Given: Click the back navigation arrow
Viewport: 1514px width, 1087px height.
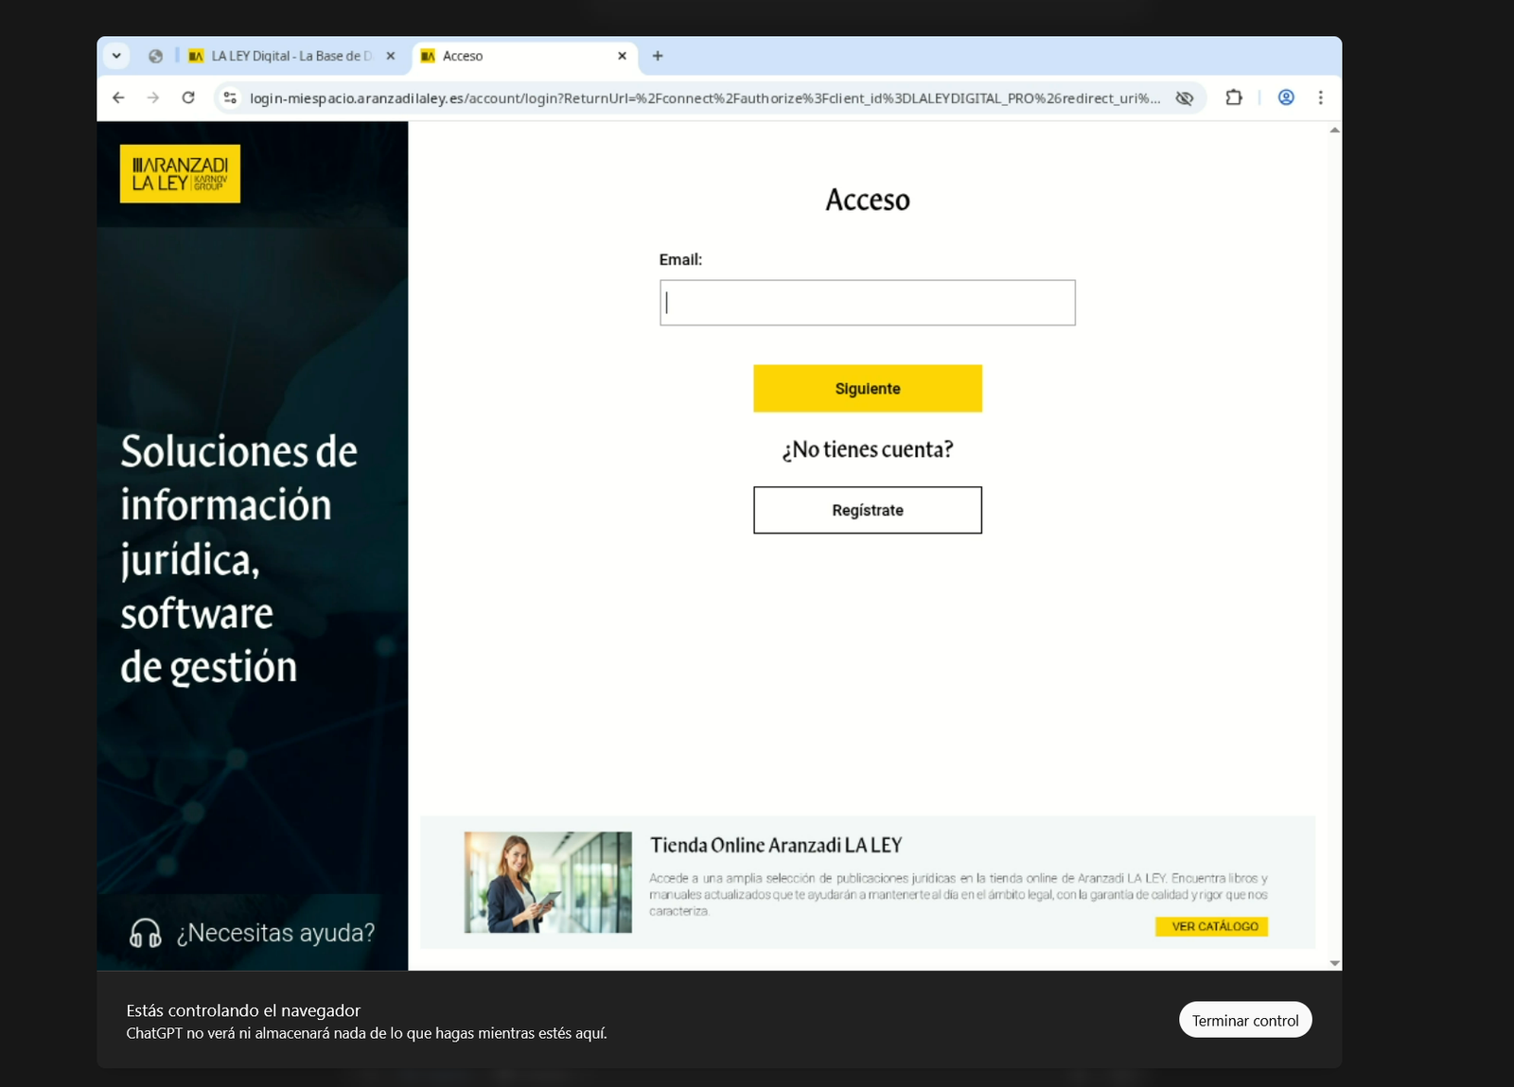Looking at the screenshot, I should pyautogui.click(x=116, y=97).
